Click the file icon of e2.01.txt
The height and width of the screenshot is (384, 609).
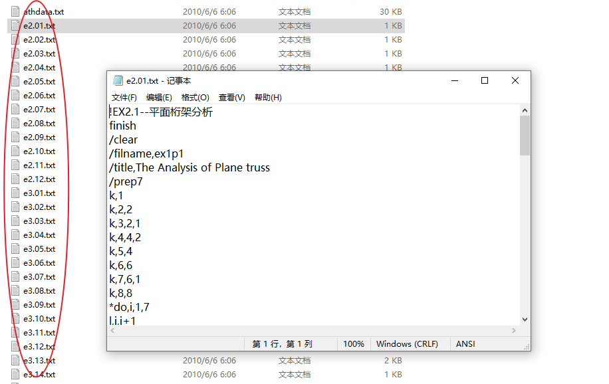point(15,26)
